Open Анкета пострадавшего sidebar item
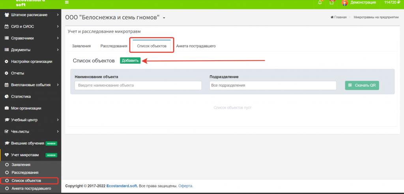 pos(31,188)
